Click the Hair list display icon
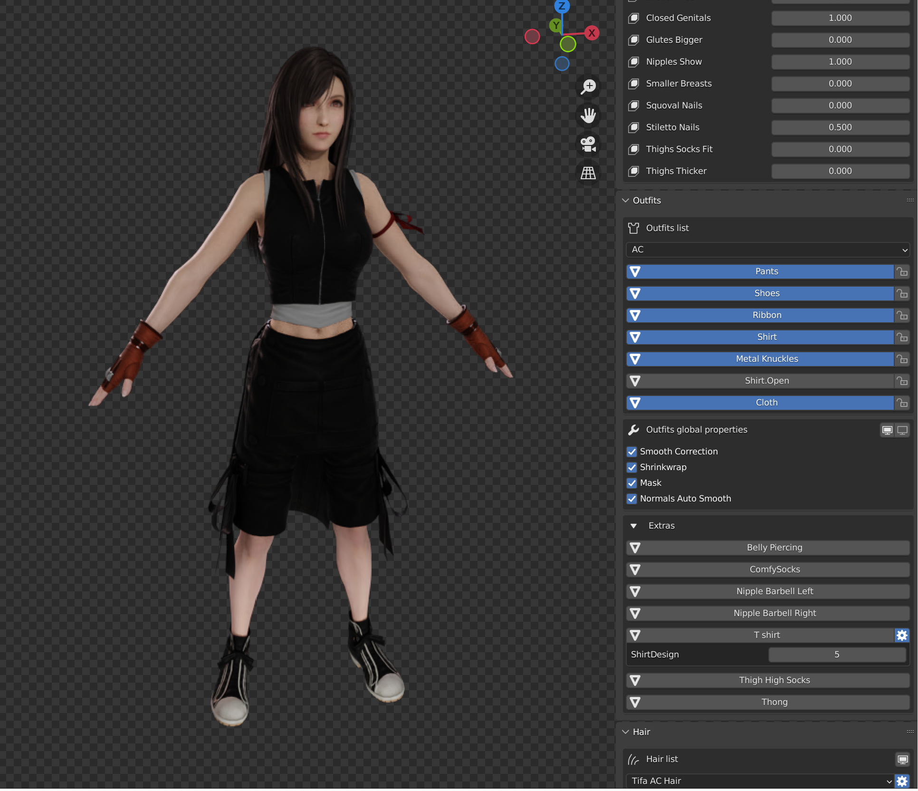 point(902,760)
